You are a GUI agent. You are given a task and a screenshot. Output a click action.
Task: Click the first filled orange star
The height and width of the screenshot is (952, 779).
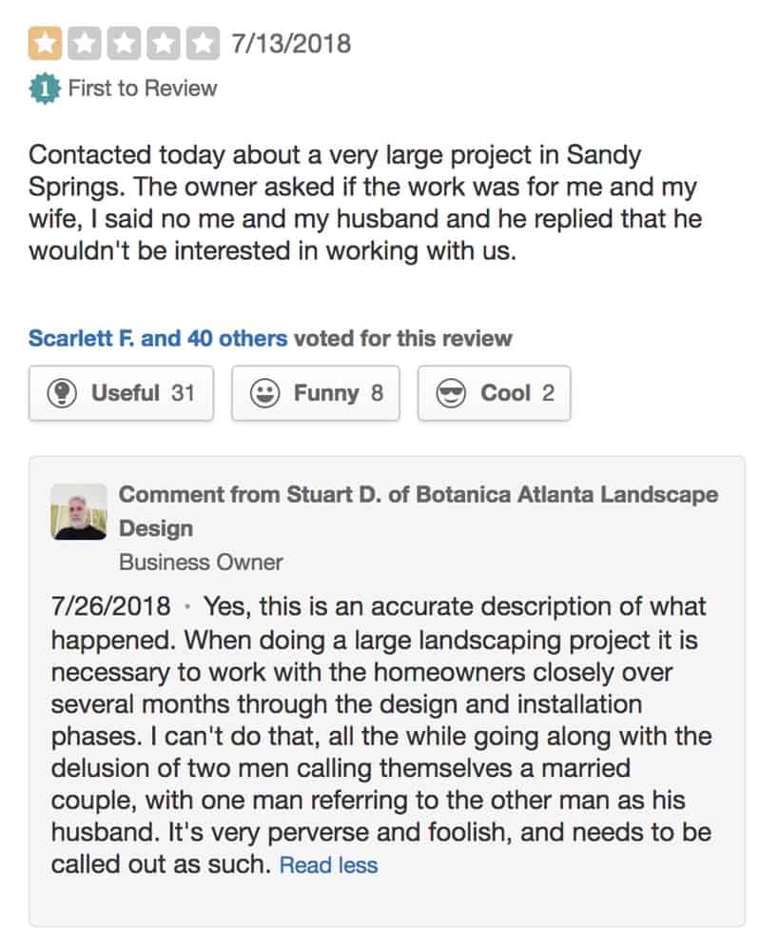pos(45,44)
